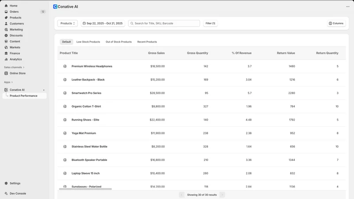
Task: Sort by Product Title column header
Action: 69,53
